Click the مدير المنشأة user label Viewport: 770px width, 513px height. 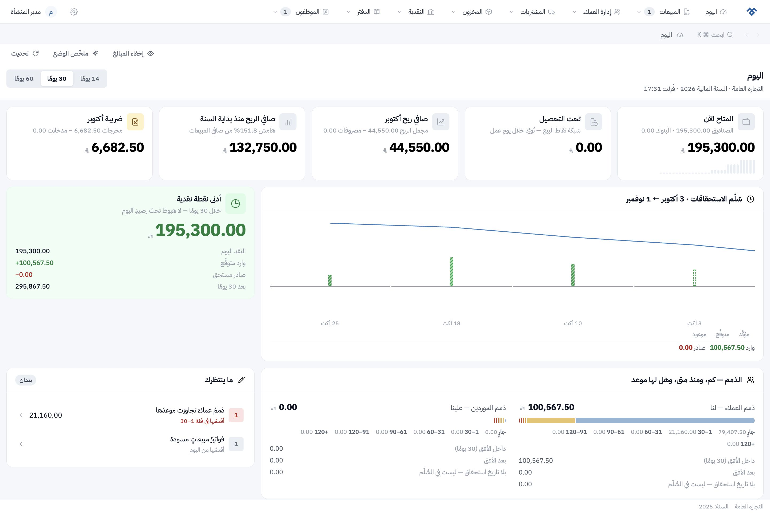pyautogui.click(x=26, y=12)
